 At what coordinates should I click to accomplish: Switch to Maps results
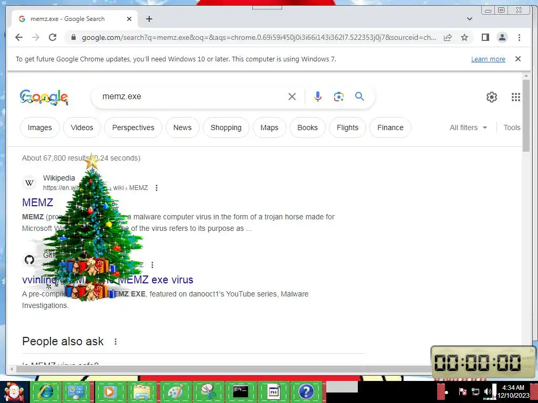click(270, 128)
